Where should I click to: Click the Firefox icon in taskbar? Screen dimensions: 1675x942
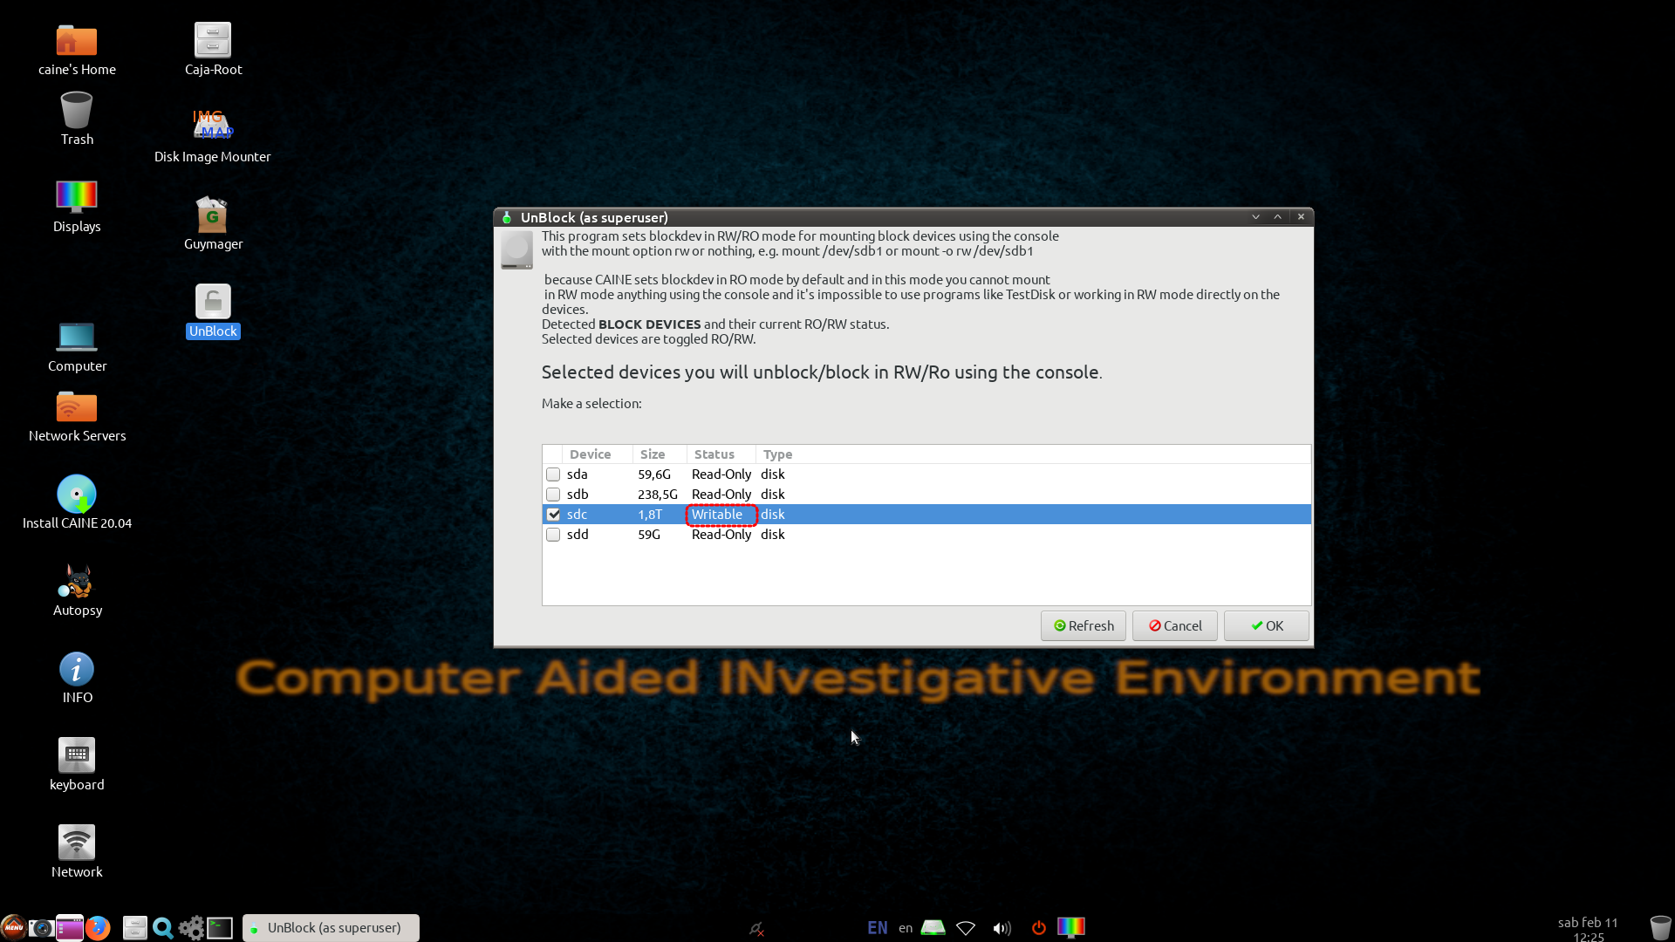pyautogui.click(x=98, y=928)
